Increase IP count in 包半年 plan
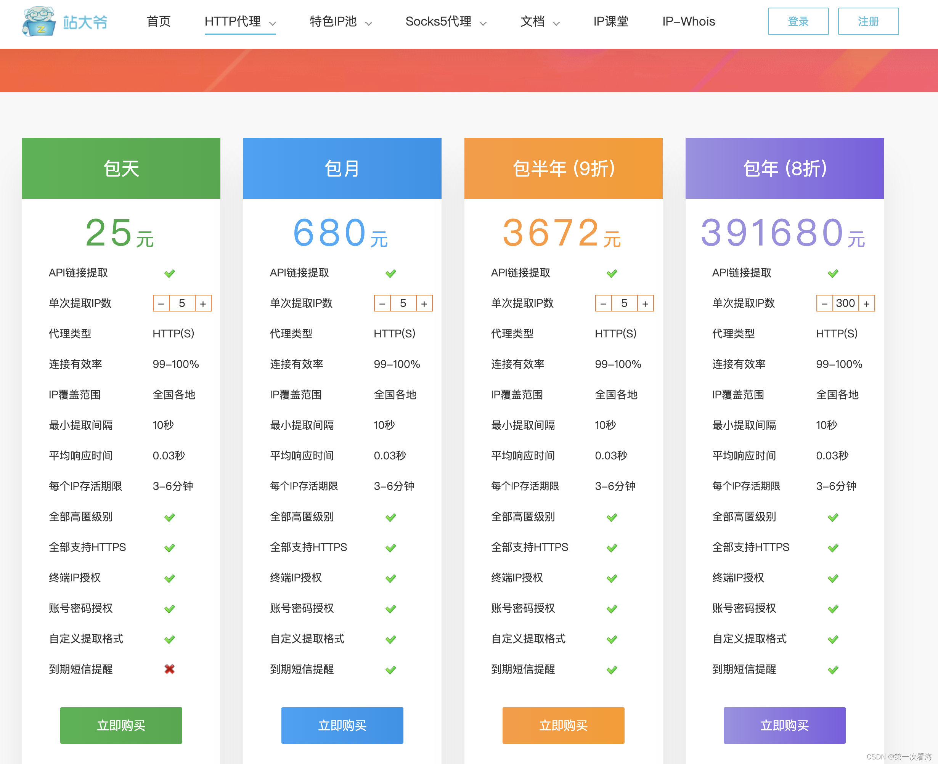The height and width of the screenshot is (764, 938). [645, 304]
